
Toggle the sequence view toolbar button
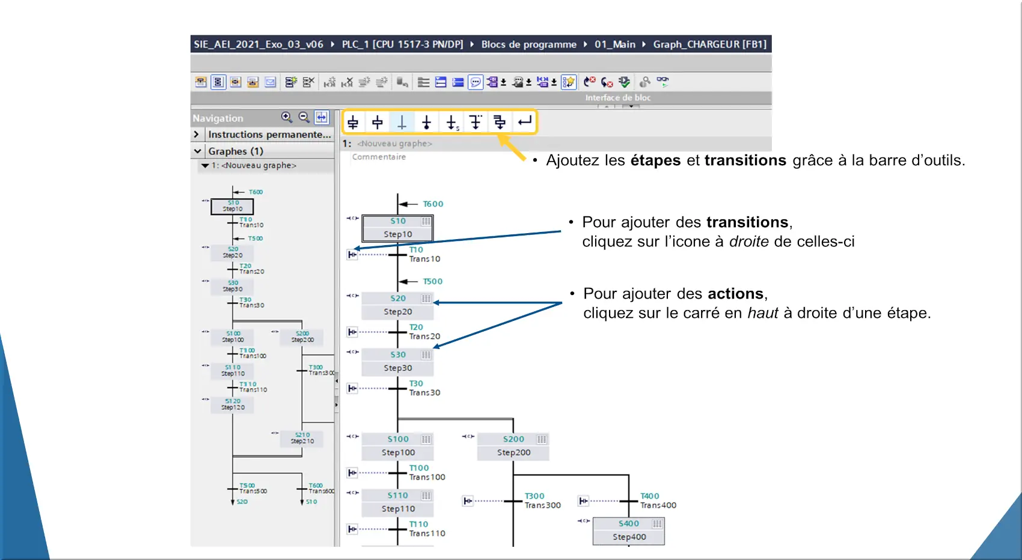[x=218, y=82]
